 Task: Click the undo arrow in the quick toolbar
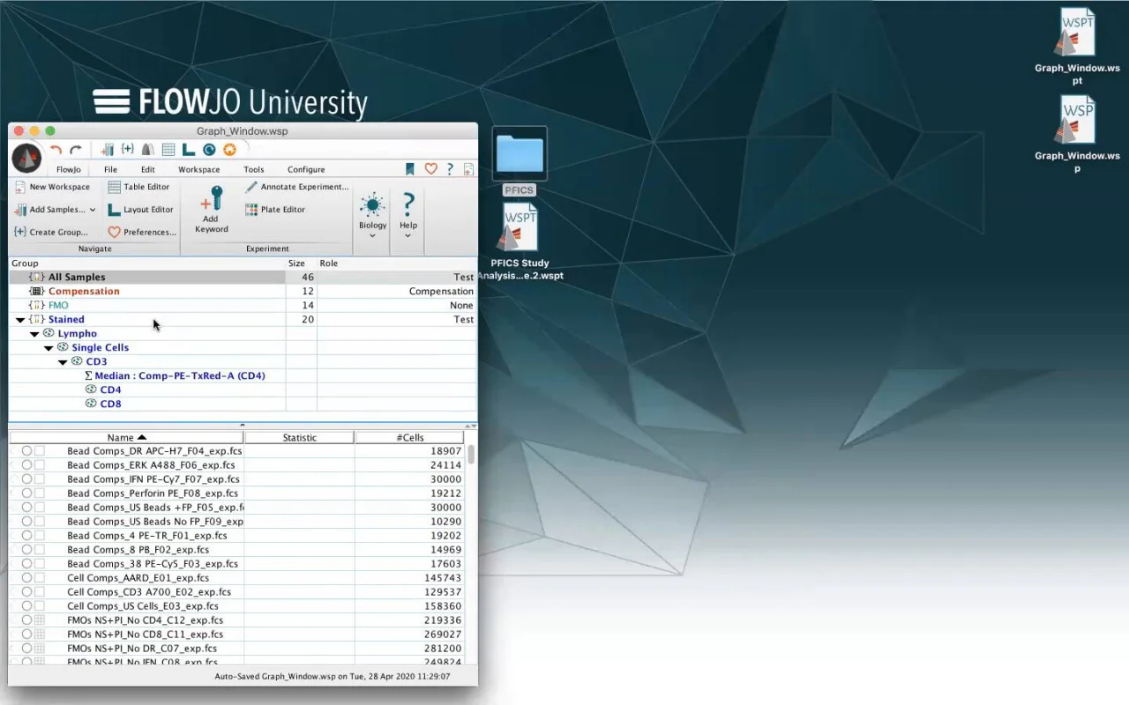click(x=56, y=150)
